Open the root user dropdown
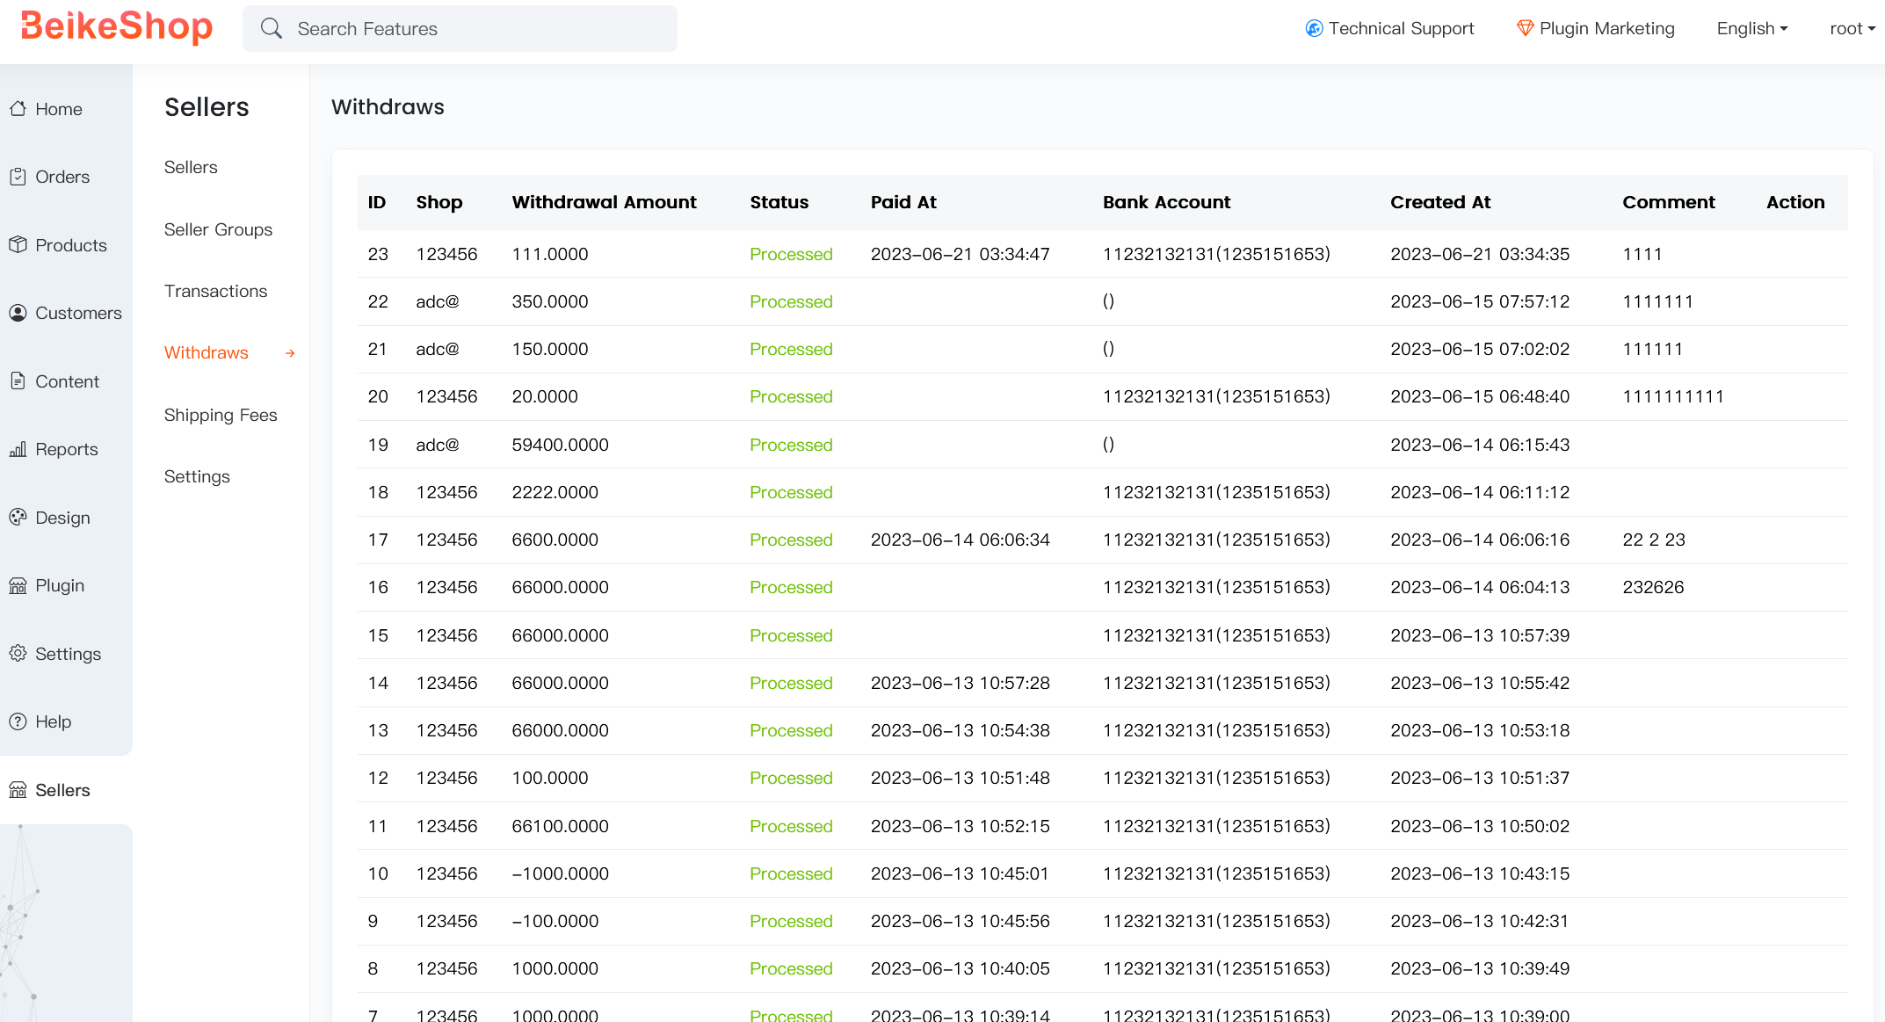Viewport: 1885px width, 1022px height. [x=1852, y=29]
